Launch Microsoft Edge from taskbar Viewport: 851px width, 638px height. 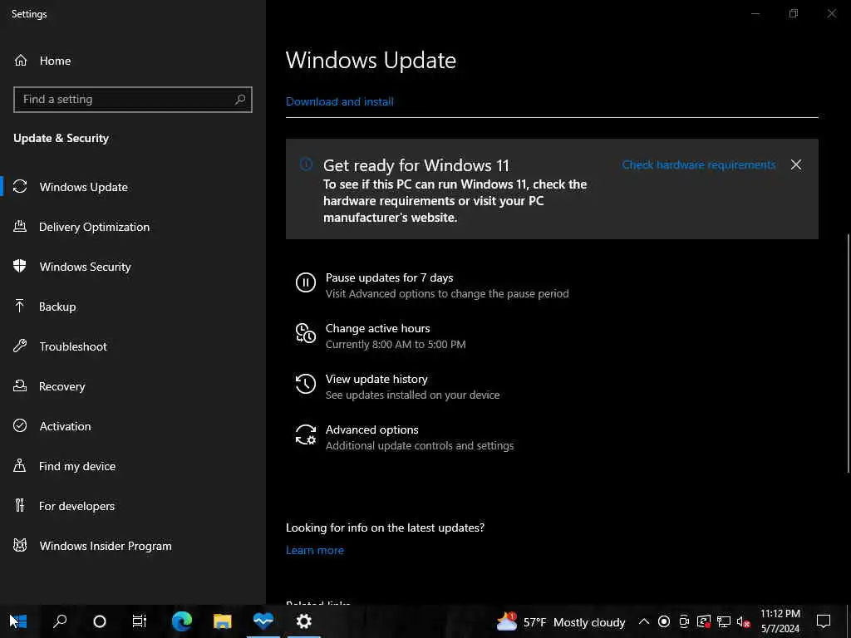(x=182, y=621)
